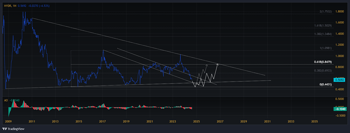Click the 2029 time axis label
Viewport: 350px width, 133px height.
pos(244,122)
